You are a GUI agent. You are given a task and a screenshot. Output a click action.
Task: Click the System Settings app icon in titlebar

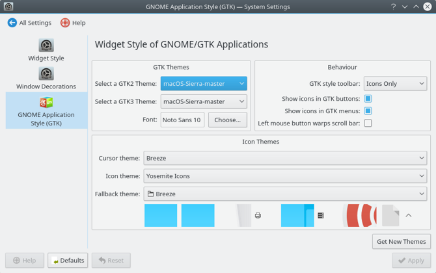coord(8,6)
